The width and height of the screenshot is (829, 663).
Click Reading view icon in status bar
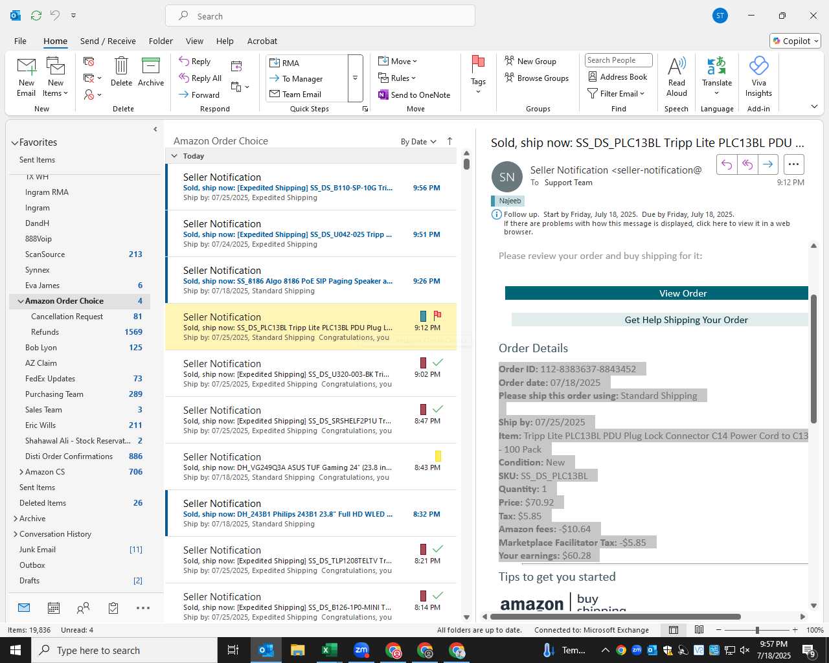tap(699, 630)
